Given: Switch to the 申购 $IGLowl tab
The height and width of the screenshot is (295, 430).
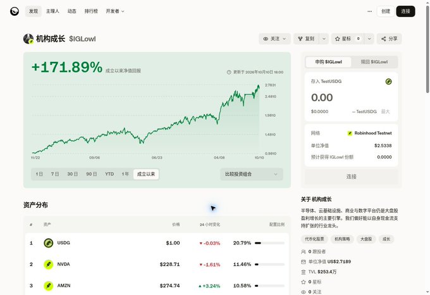Looking at the screenshot, I should click(328, 62).
